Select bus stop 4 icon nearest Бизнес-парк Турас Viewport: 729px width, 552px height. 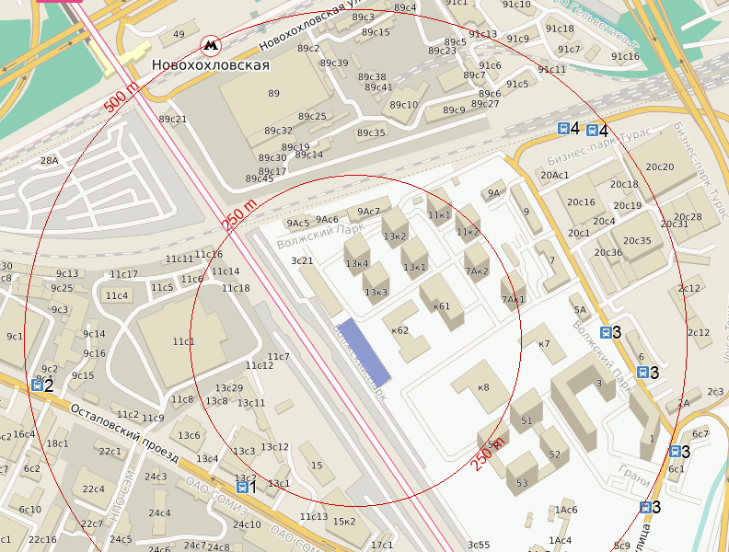coord(592,130)
